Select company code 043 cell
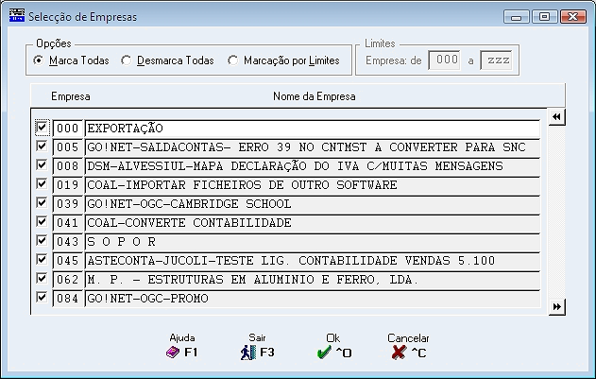 [x=68, y=242]
